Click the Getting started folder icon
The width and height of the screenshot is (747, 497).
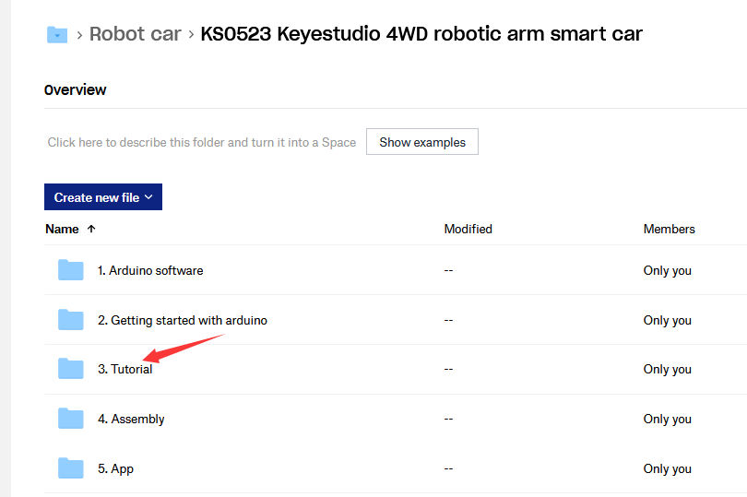(71, 320)
